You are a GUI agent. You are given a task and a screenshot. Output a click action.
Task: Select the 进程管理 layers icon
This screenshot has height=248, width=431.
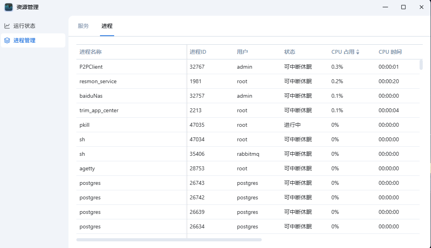click(x=7, y=40)
